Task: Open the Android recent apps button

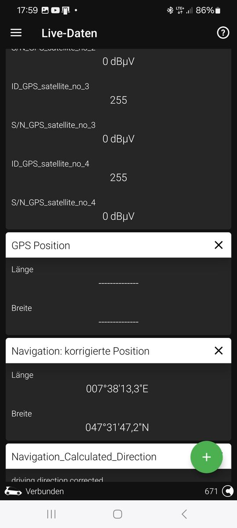Action: [51, 514]
